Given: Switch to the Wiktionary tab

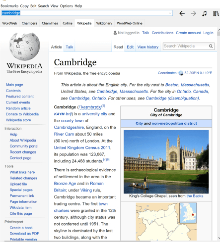Looking at the screenshot, I should pos(104,23).
